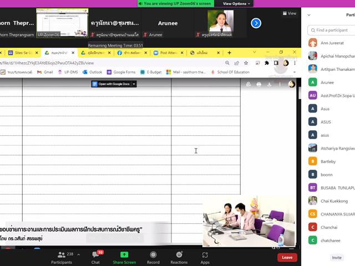Expand the Open with dropdown arrow
Viewport: 355px width, 266px height.
tap(134, 84)
